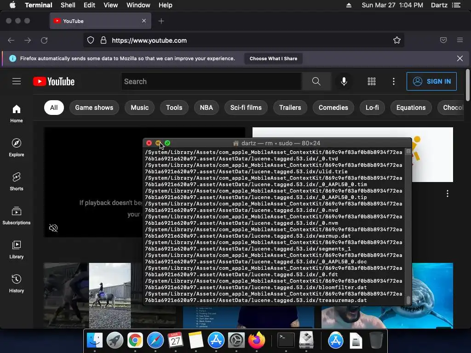Open the Apple menu
Viewport: 471px width, 353px height.
[12, 5]
